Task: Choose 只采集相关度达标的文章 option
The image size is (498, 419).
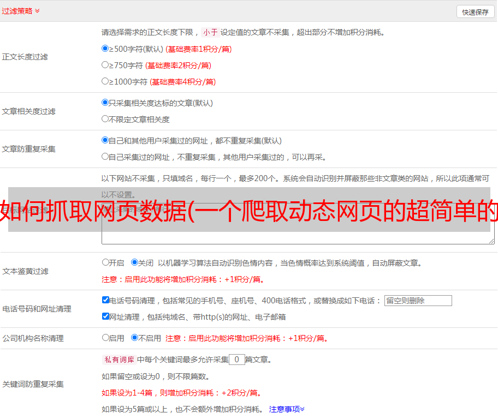Action: 105,103
